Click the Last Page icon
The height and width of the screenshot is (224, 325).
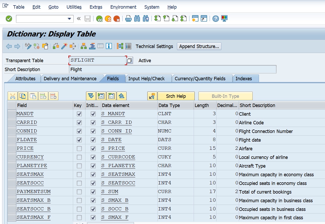(184, 18)
